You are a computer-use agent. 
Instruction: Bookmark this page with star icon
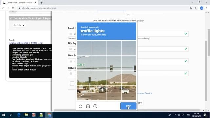(196, 8)
